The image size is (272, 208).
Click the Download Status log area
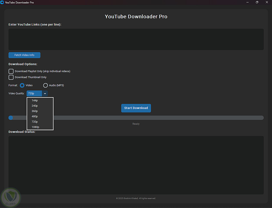[x=136, y=165]
